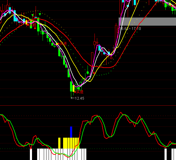
Task: Select the isolated yellow indicator bar
Action: pyautogui.click(x=59, y=143)
